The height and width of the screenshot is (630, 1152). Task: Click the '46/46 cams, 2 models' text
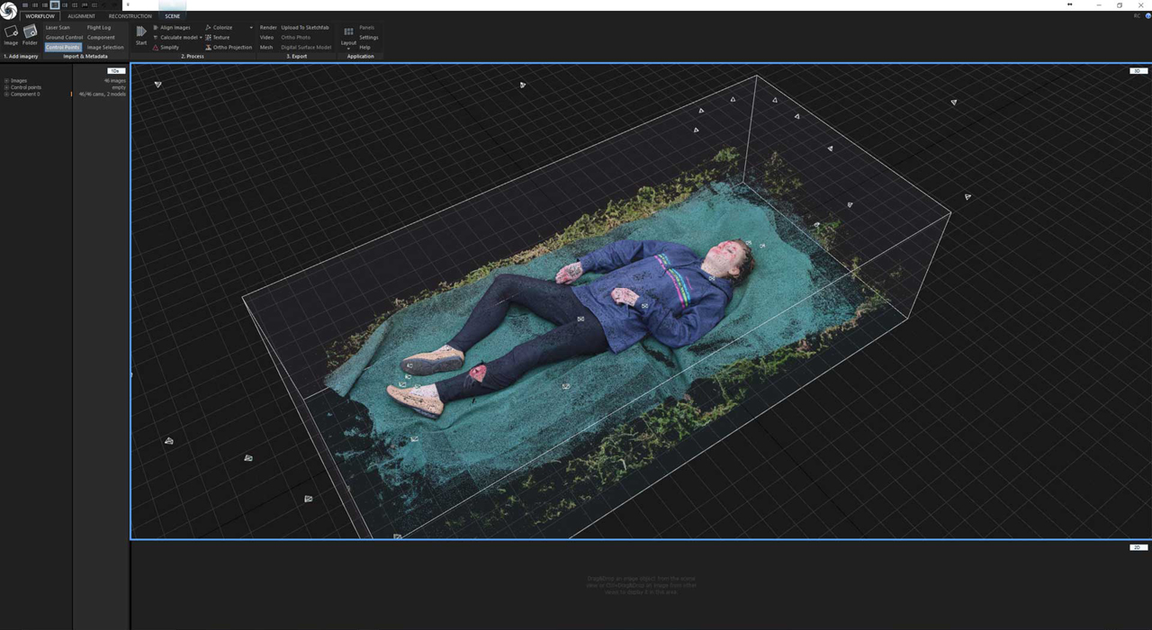[x=103, y=94]
